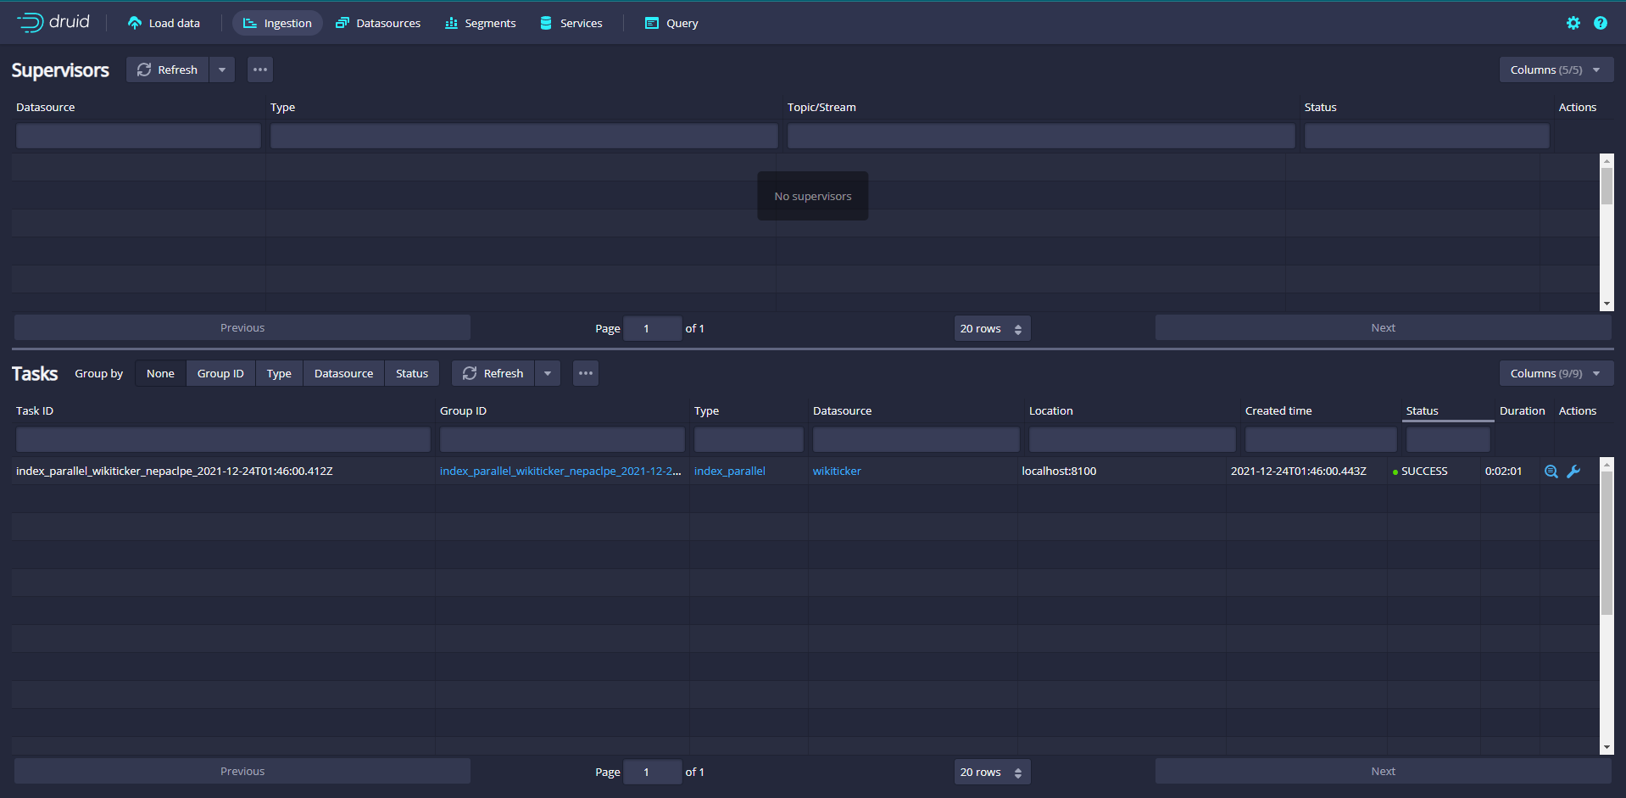Viewport: 1626px width, 798px height.
Task: Refresh the Tasks table
Action: click(493, 373)
